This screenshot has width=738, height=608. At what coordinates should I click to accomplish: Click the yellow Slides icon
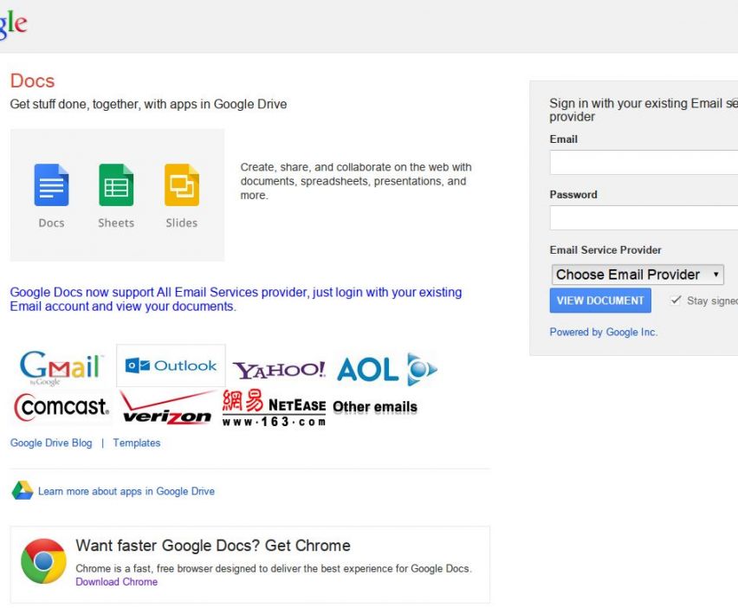tap(182, 184)
